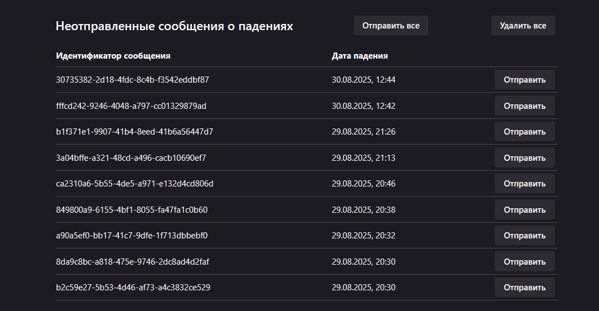The height and width of the screenshot is (311, 599).
Task: Submit crash report starting with b1f371e1
Action: click(x=524, y=132)
